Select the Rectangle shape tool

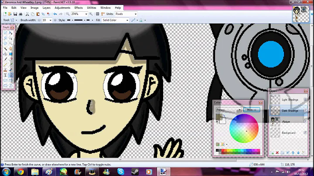(5, 80)
